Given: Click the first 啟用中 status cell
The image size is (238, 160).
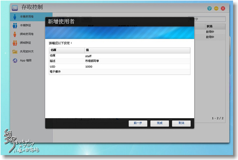Looking at the screenshot, I should coord(210,32).
